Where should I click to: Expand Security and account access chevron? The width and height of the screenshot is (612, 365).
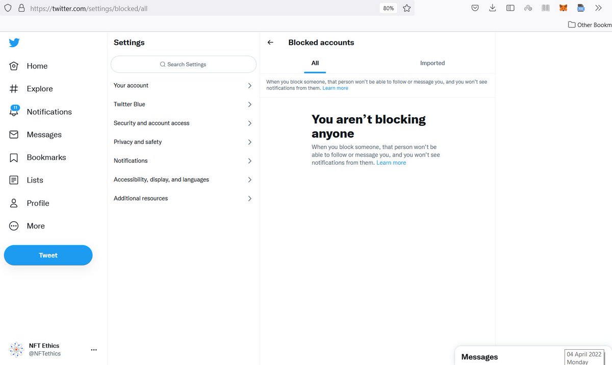(x=249, y=123)
